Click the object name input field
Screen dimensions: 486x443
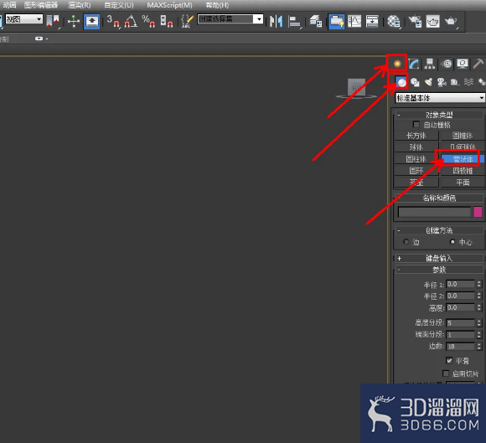click(434, 212)
